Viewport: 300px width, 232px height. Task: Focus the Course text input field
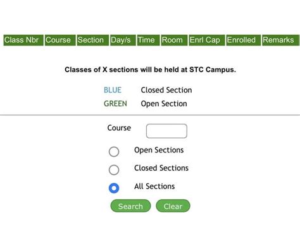(166, 131)
